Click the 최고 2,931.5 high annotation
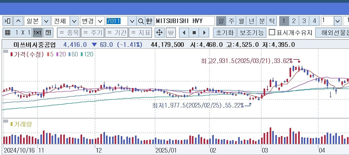Viewport: 349px width, 155px height. [246, 61]
